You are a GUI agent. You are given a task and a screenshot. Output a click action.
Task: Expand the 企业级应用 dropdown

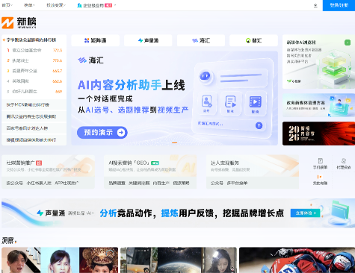[96, 5]
